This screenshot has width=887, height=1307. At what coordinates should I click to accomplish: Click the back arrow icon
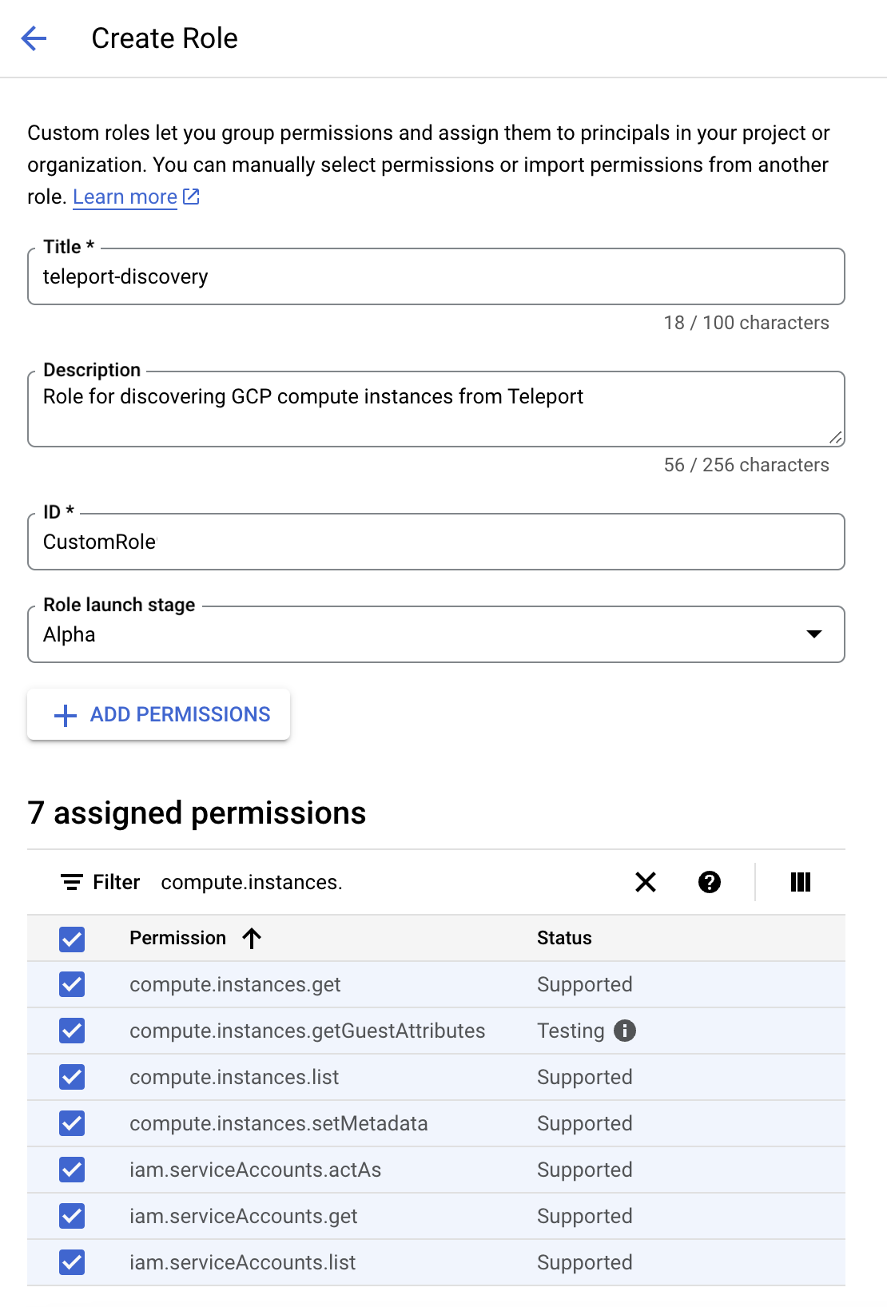34,38
